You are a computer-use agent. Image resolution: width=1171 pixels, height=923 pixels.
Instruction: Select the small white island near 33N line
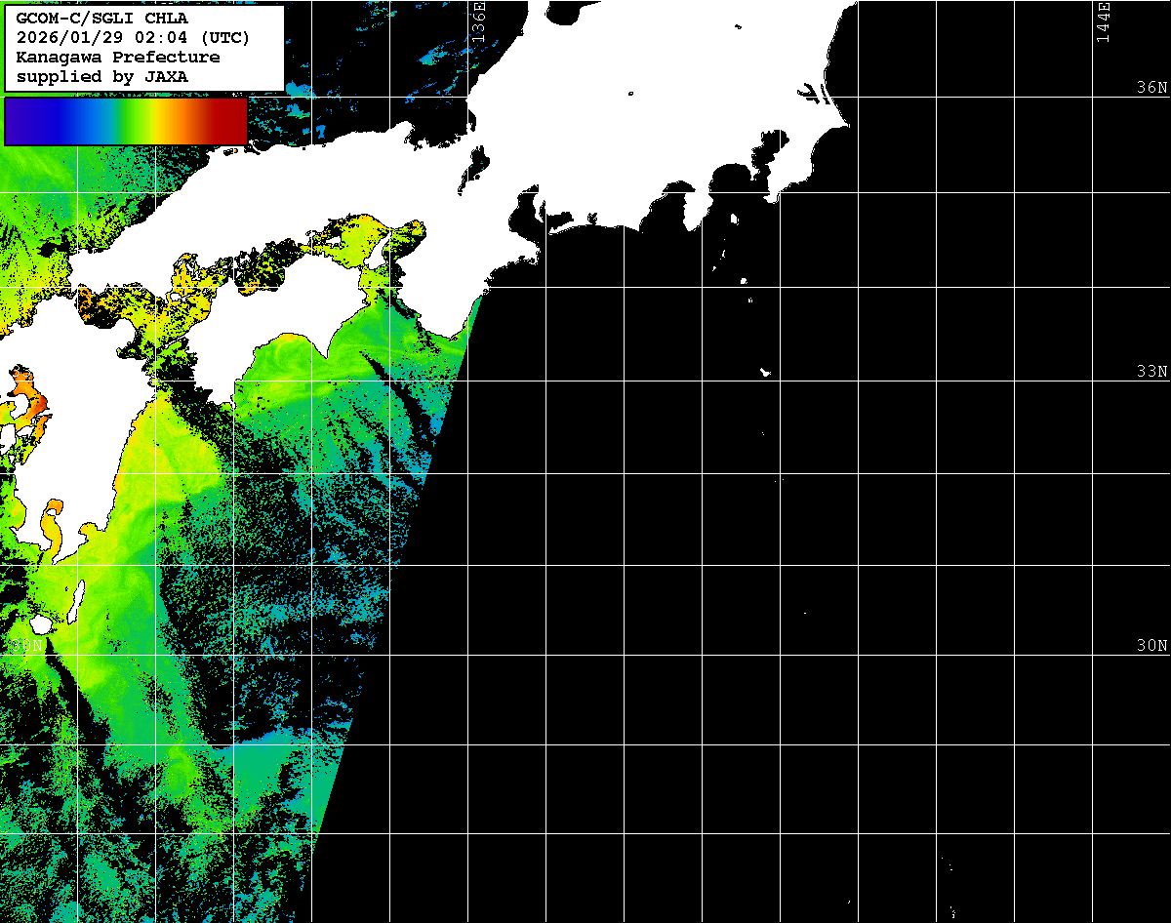(765, 372)
